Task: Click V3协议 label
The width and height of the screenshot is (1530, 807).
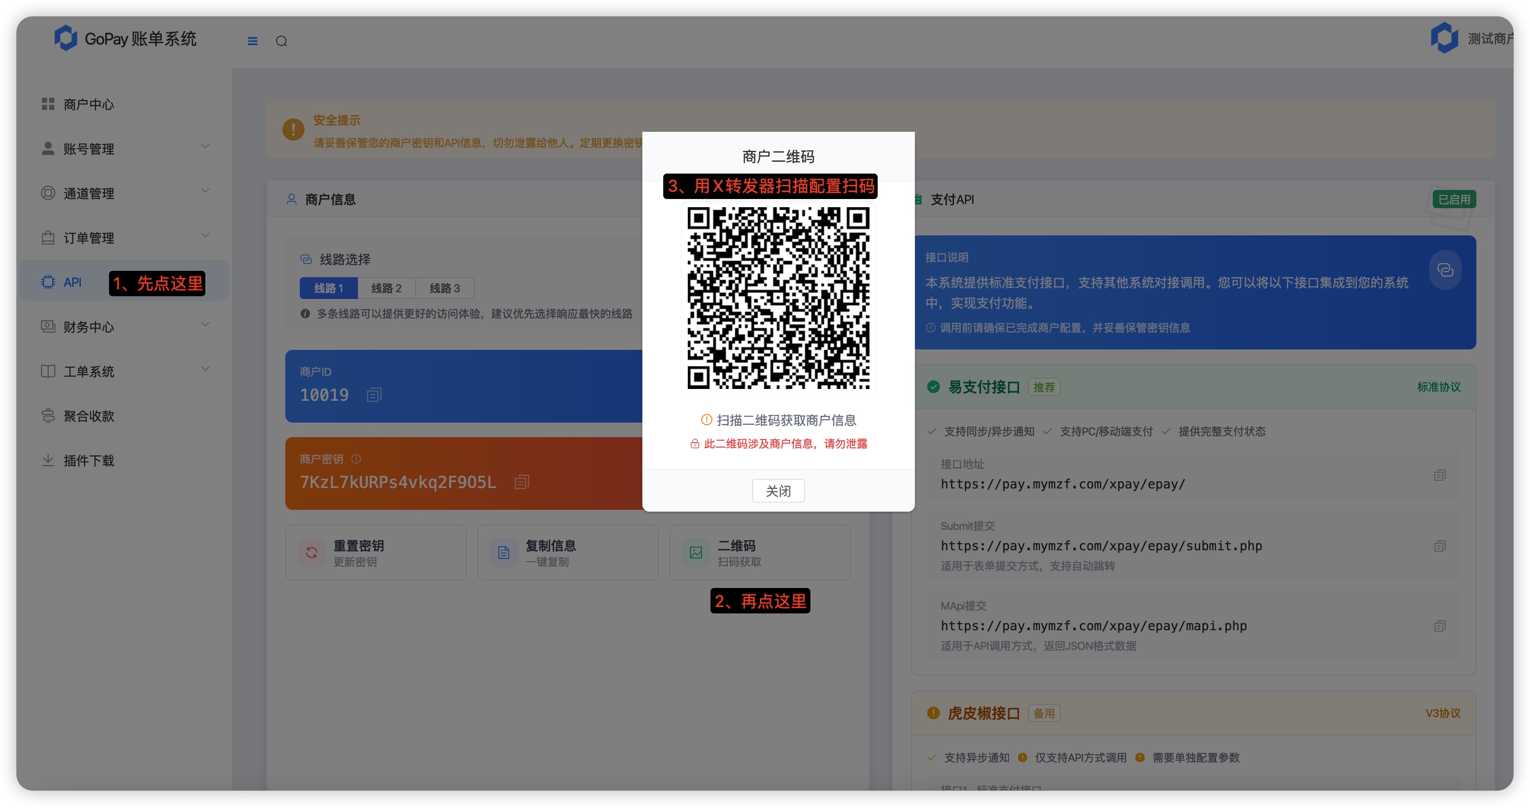Action: pyautogui.click(x=1443, y=713)
